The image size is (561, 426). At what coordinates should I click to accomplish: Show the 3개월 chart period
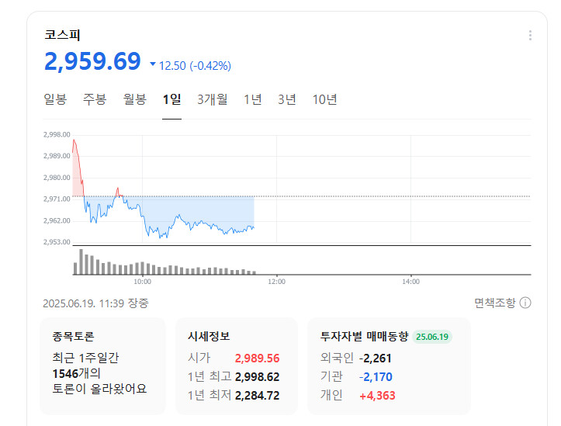tap(212, 99)
